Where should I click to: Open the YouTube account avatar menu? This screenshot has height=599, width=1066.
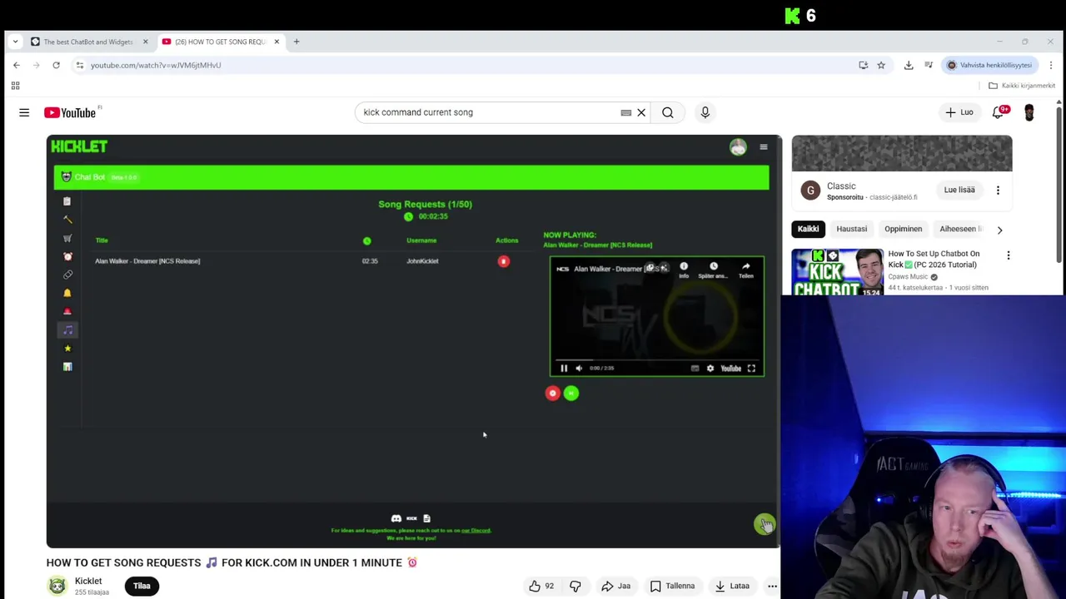(x=1029, y=112)
